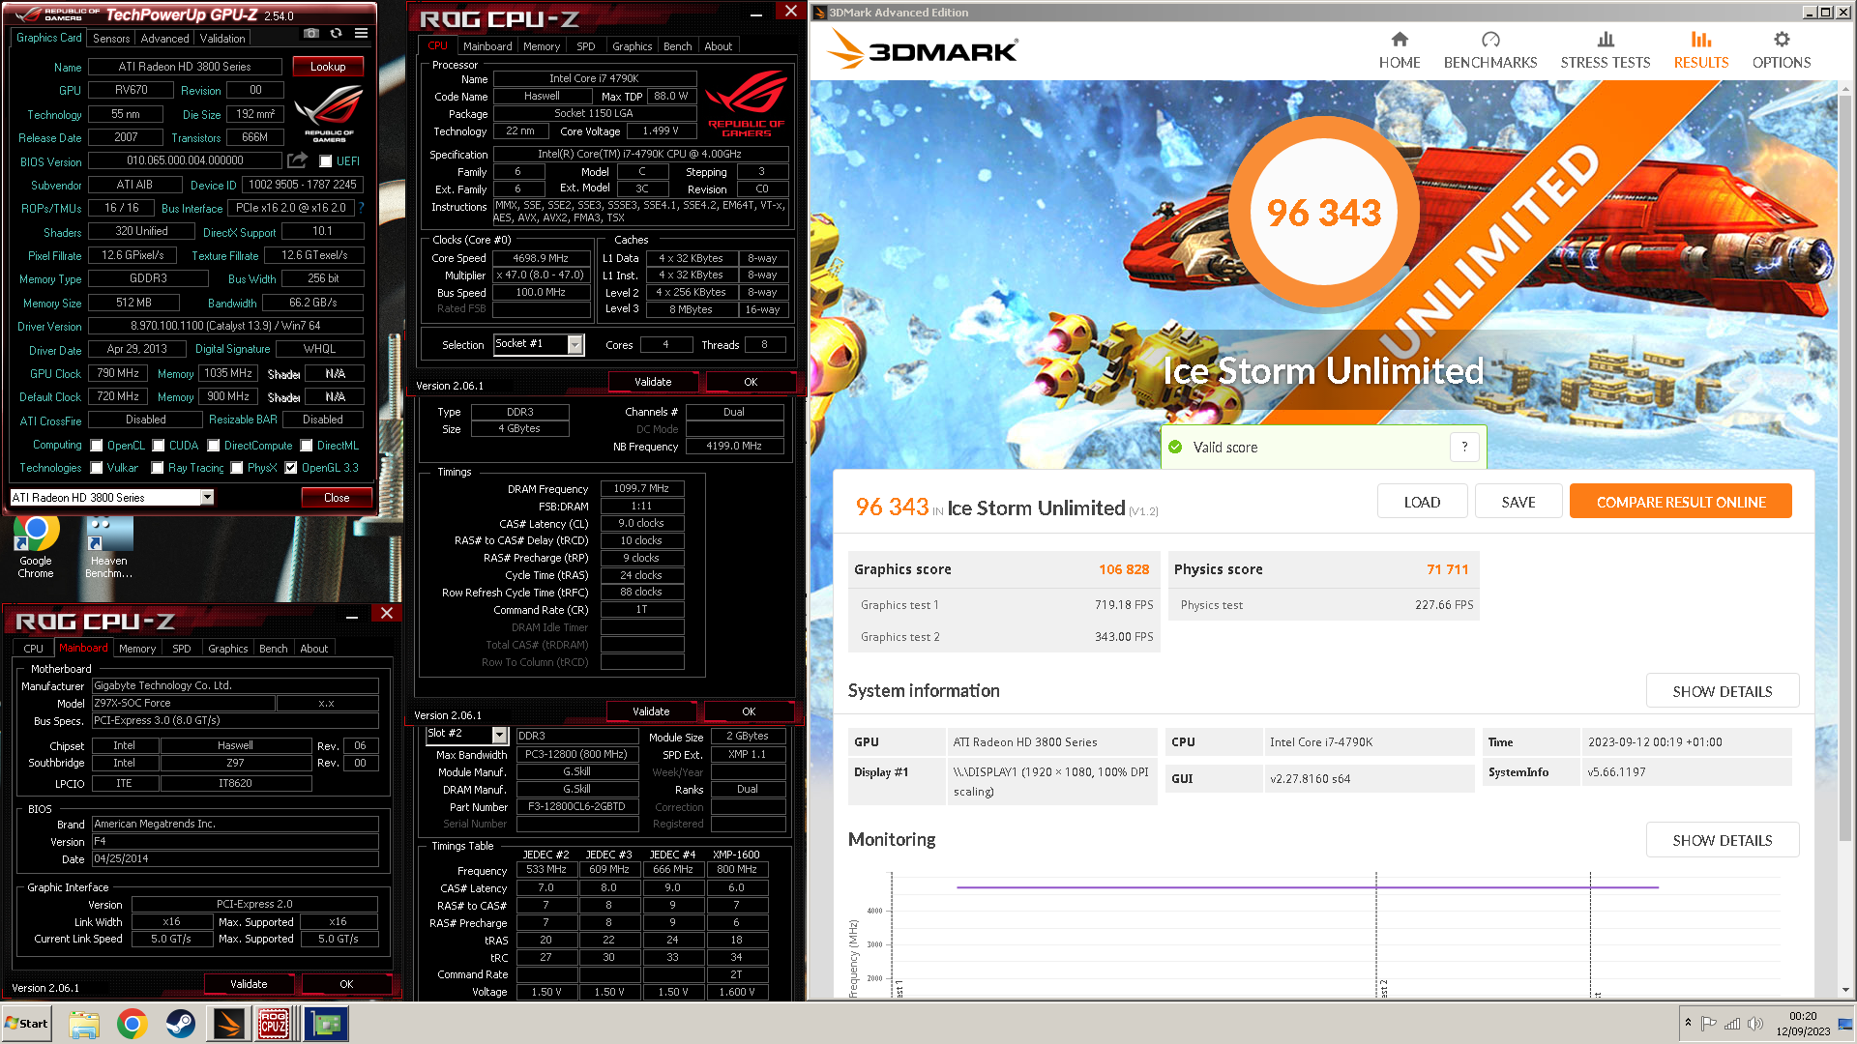This screenshot has height=1044, width=1857.
Task: Click the LOAD button in 3DMark
Action: pos(1422,502)
